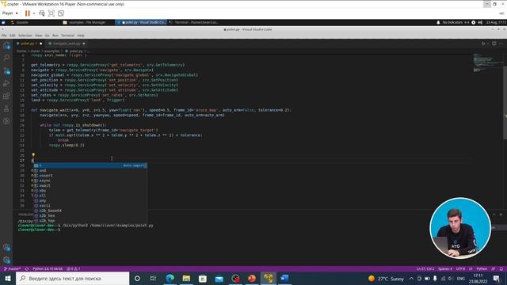Open the VS Code Explorer view
507x285 pixels.
point(6,46)
